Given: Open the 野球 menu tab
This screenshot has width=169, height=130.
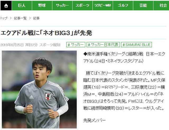Looking at the screenshot, I should pyautogui.click(x=42, y=6).
